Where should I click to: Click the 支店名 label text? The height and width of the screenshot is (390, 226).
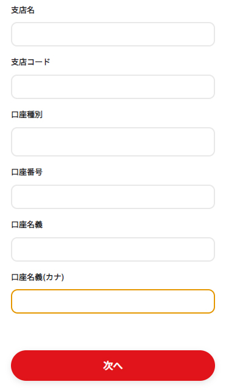(23, 10)
